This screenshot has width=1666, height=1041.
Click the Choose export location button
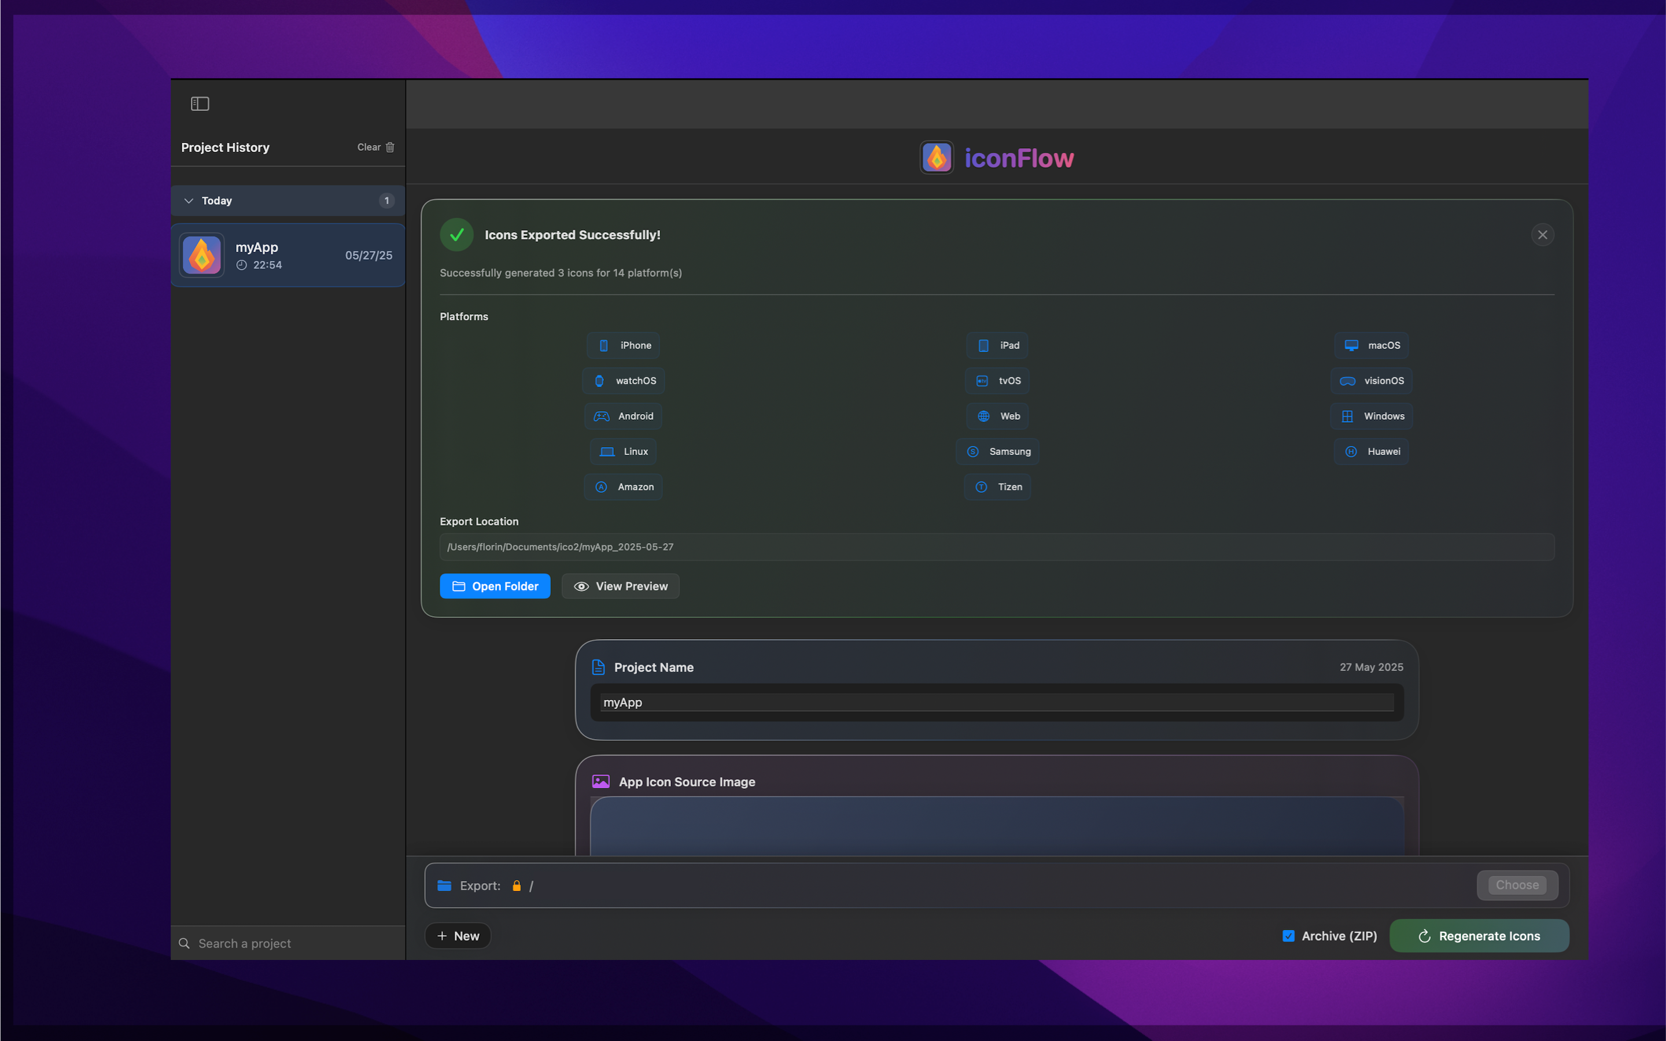1517,885
